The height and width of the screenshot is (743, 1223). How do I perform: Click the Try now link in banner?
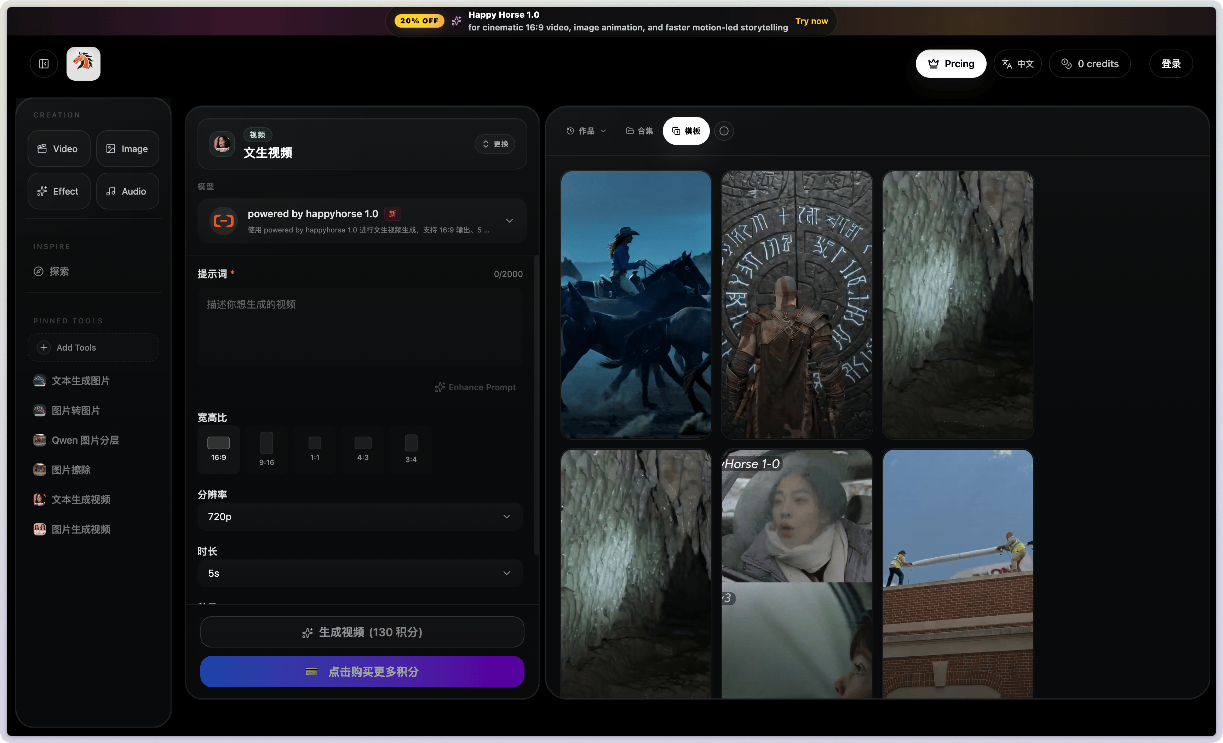tap(811, 21)
